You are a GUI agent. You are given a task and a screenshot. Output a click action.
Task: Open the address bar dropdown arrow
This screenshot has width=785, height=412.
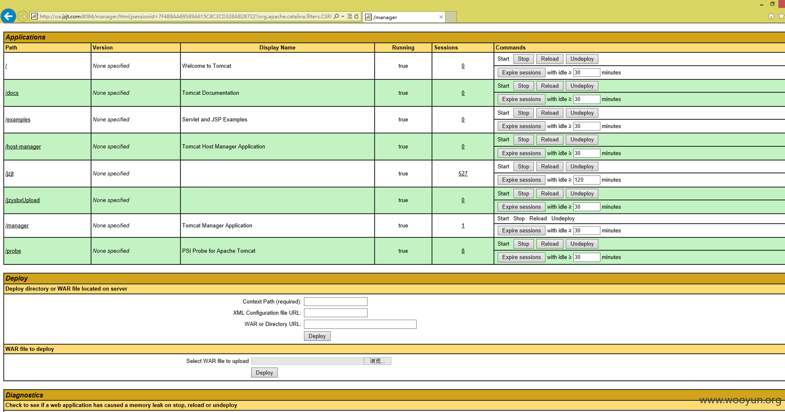(343, 17)
